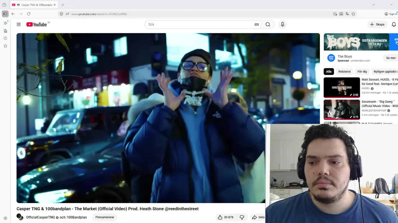Open the YouTube hamburger guide menu
Screen dimensions: 398x223
point(19,24)
